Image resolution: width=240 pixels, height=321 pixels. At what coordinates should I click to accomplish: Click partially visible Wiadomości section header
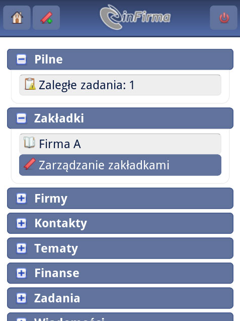120,317
